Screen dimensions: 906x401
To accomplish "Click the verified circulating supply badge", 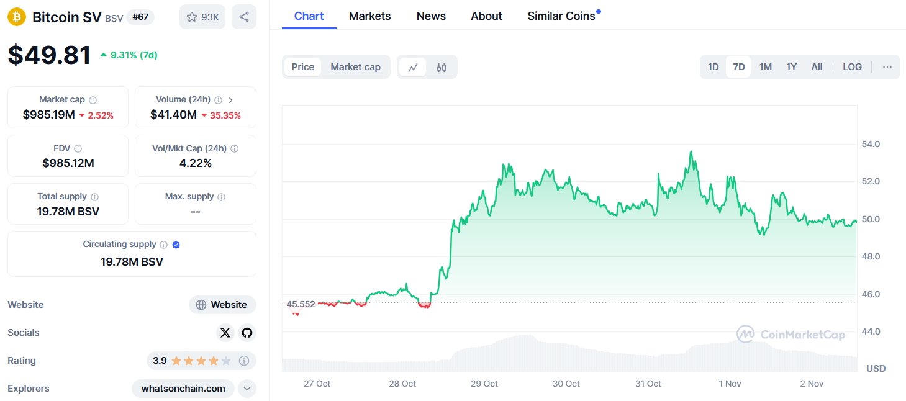I will point(176,245).
